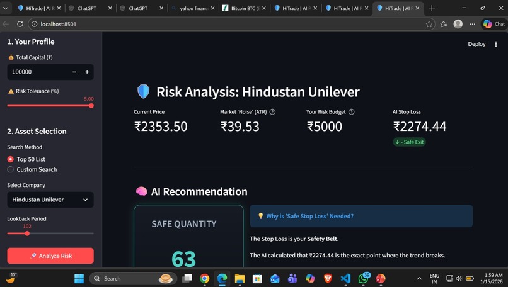Add this page to favorites star
Viewport: 508px width, 287px height.
pyautogui.click(x=429, y=24)
